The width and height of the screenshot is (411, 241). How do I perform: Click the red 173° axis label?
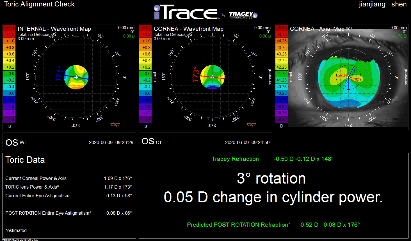pyautogui.click(x=195, y=74)
